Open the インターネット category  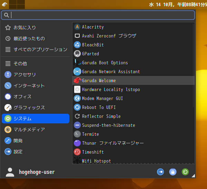tap(36, 86)
